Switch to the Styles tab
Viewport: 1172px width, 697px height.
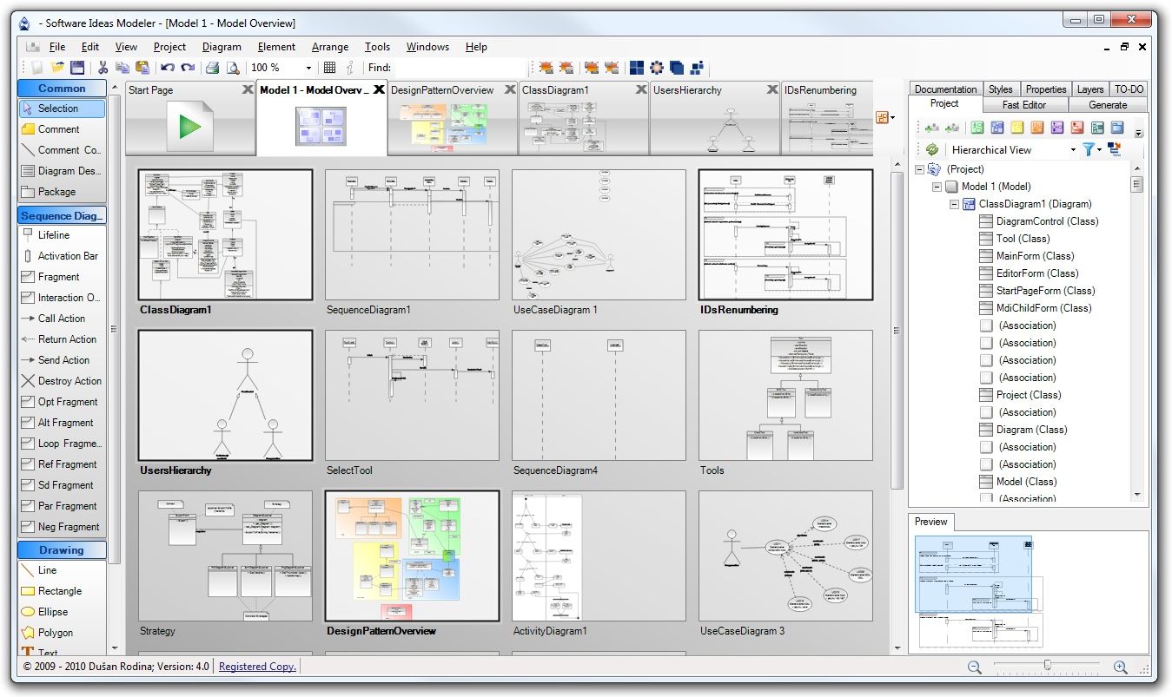point(1001,89)
